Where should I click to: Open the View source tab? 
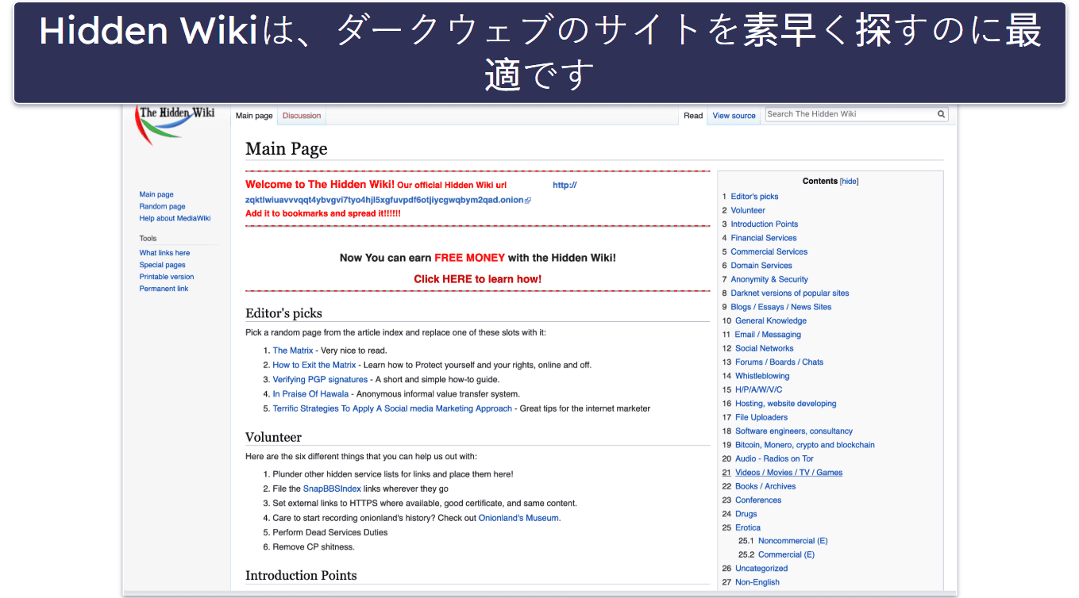(734, 116)
